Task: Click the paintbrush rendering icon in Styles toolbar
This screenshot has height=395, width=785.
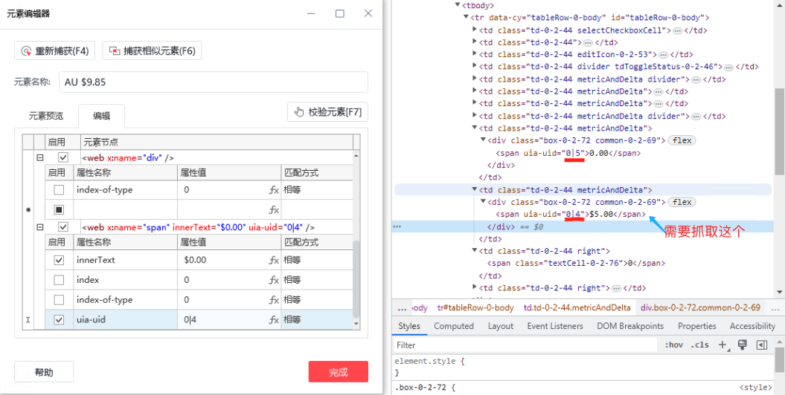Action: (743, 345)
